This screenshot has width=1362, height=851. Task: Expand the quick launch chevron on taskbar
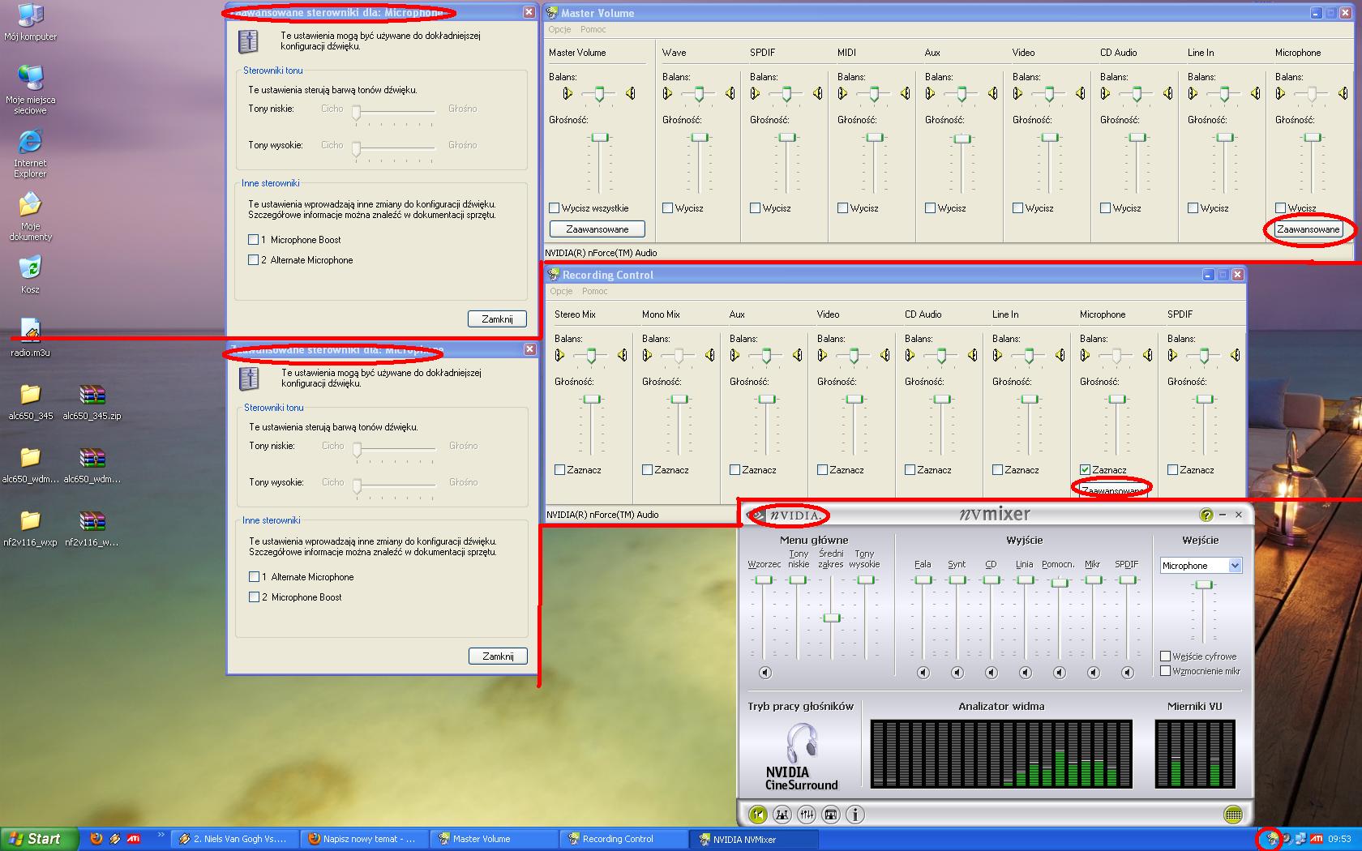click(x=161, y=835)
